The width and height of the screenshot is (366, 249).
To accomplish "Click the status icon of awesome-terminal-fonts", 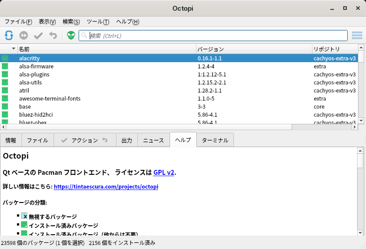I will 5,98.
